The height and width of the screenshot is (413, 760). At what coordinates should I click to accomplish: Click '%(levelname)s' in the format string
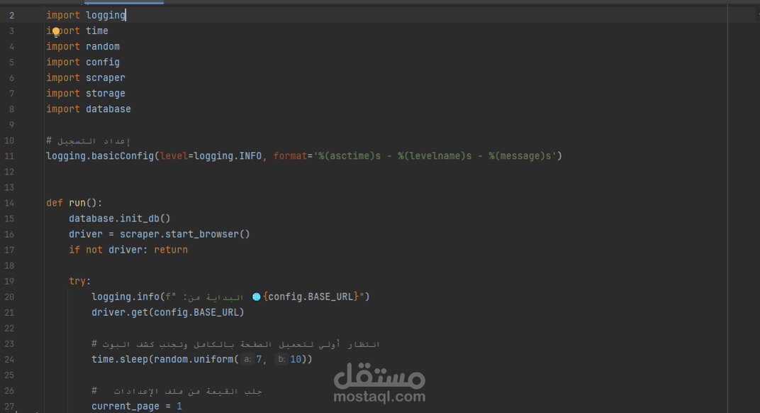click(x=435, y=156)
